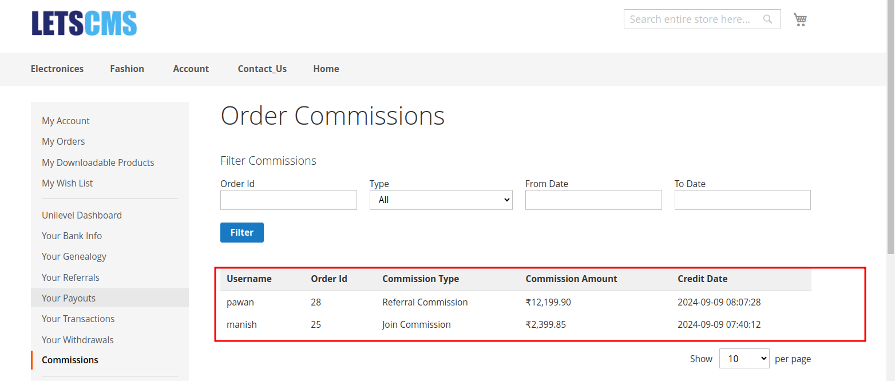This screenshot has width=895, height=381.
Task: Focus the From Date field
Action: click(593, 200)
